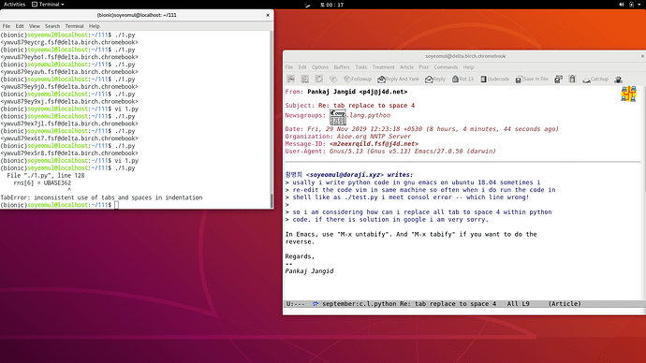Click the Uudecode toolbar button
The width and height of the screenshot is (646, 363).
click(495, 79)
